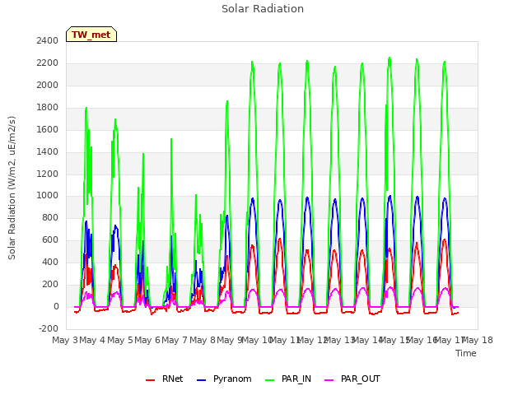Click the May 5 x-axis label

[x=120, y=340]
